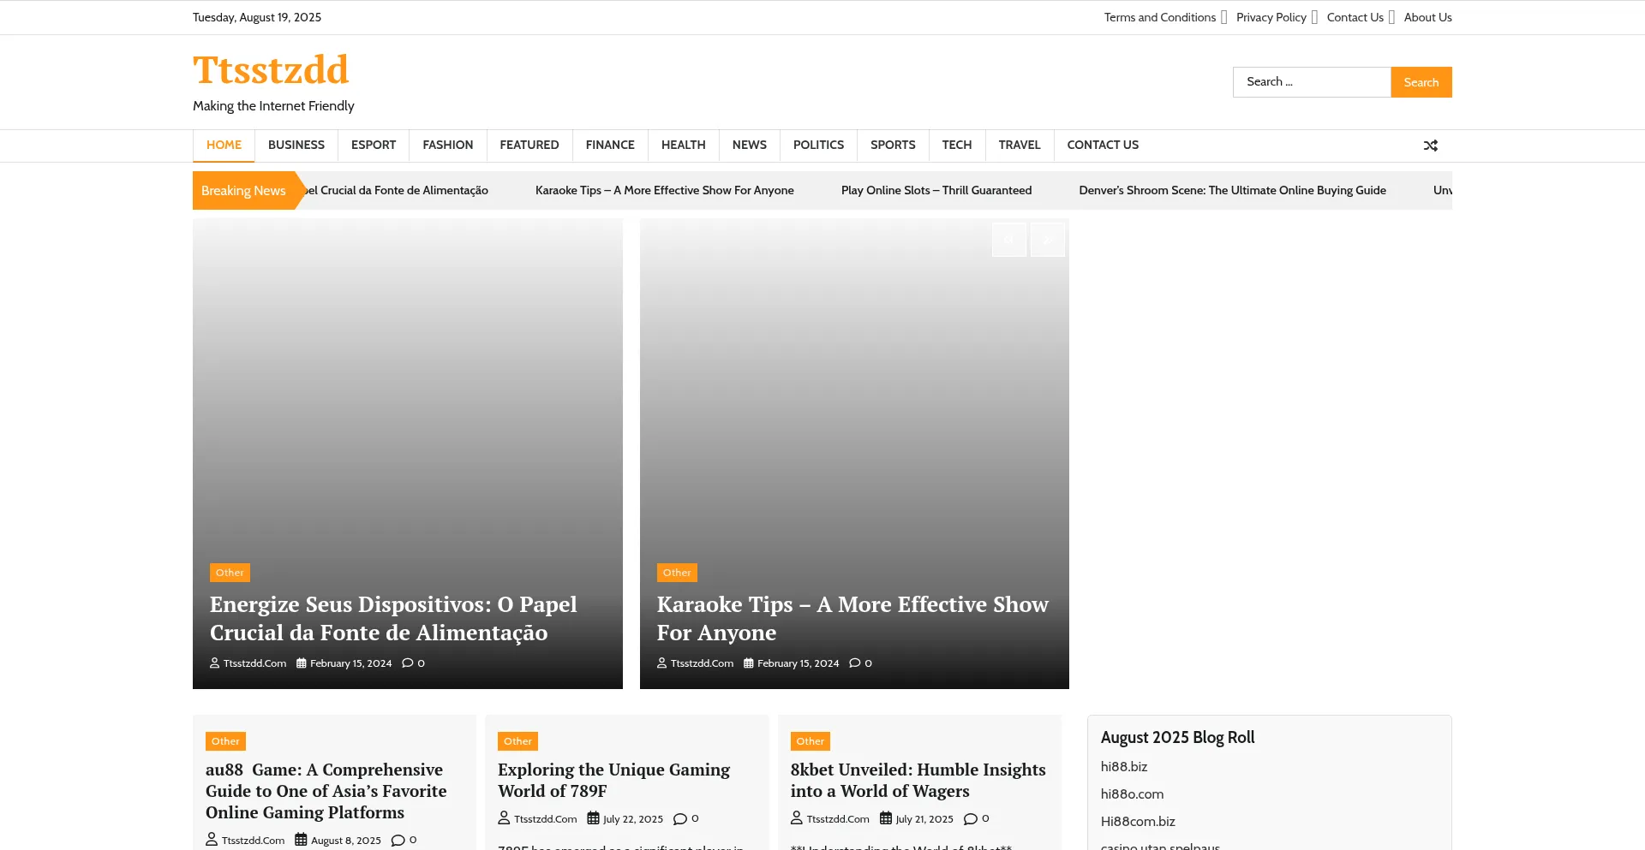Open ticker item Denver's Shroom Scene

(1232, 190)
